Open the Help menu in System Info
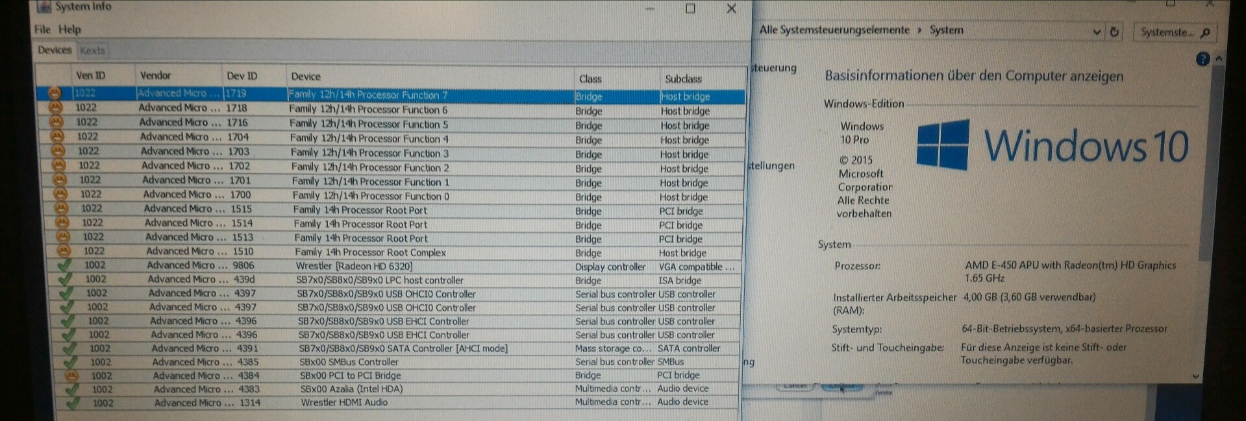Screen dimensions: 1246x421 click(69, 29)
